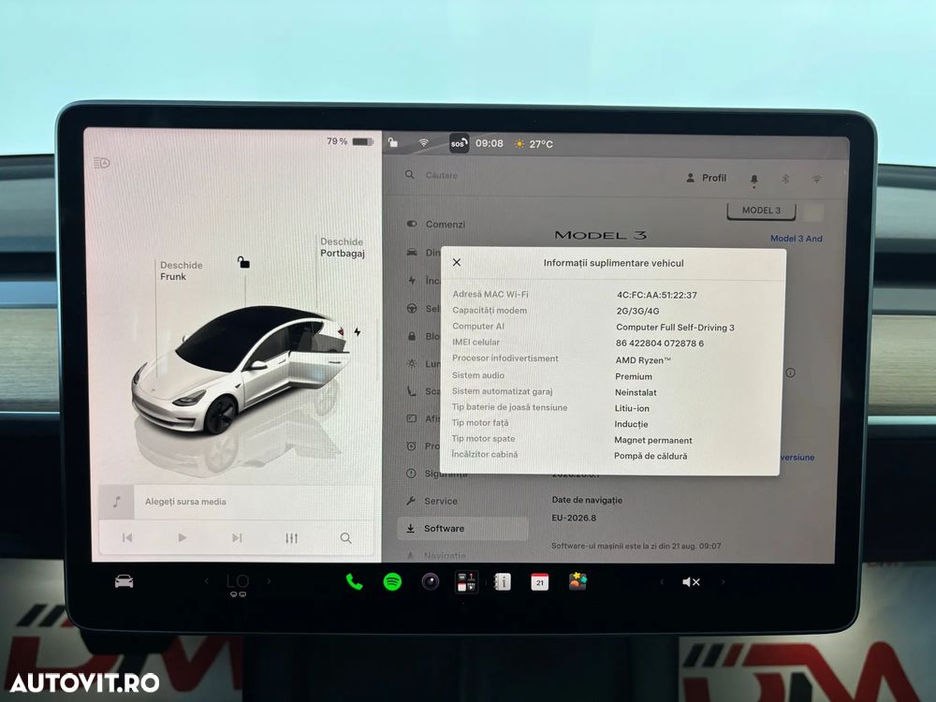936x702 pixels.
Task: Unmute the volume speaker icon
Action: click(x=691, y=582)
